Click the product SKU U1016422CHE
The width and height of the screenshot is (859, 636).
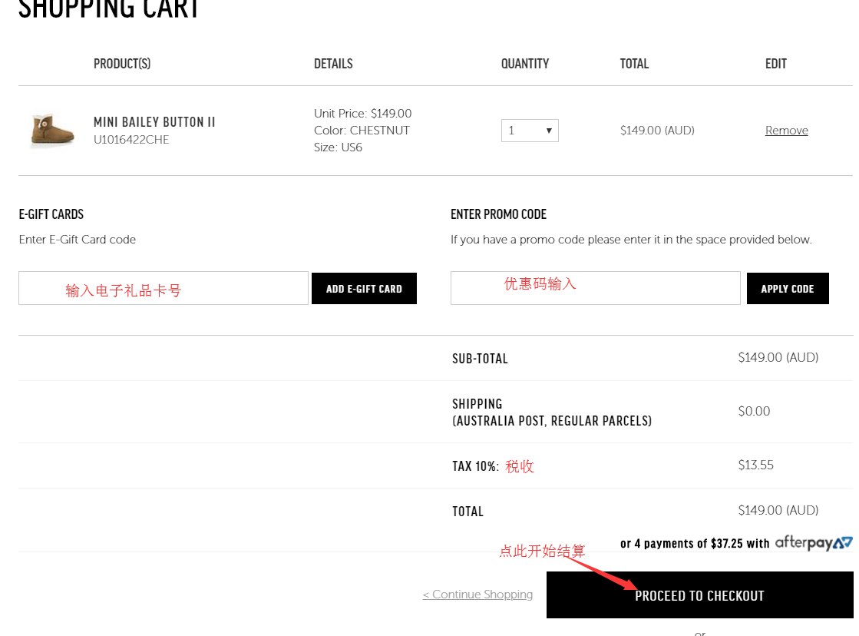[x=131, y=140]
